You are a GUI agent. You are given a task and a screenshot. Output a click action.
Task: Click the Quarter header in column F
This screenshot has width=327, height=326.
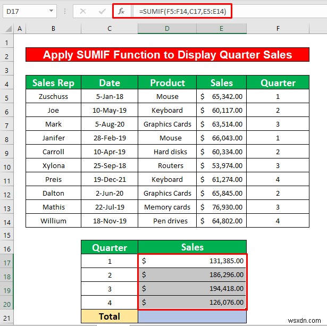278,82
